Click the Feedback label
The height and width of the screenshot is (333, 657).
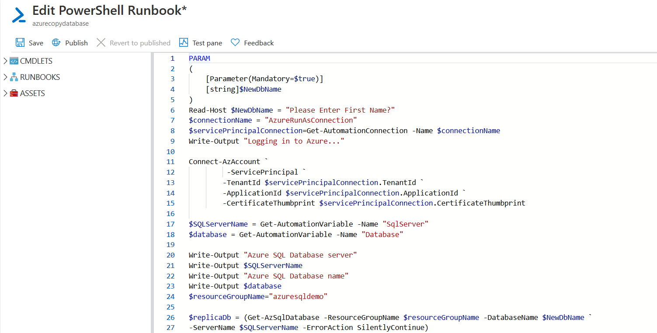[259, 43]
